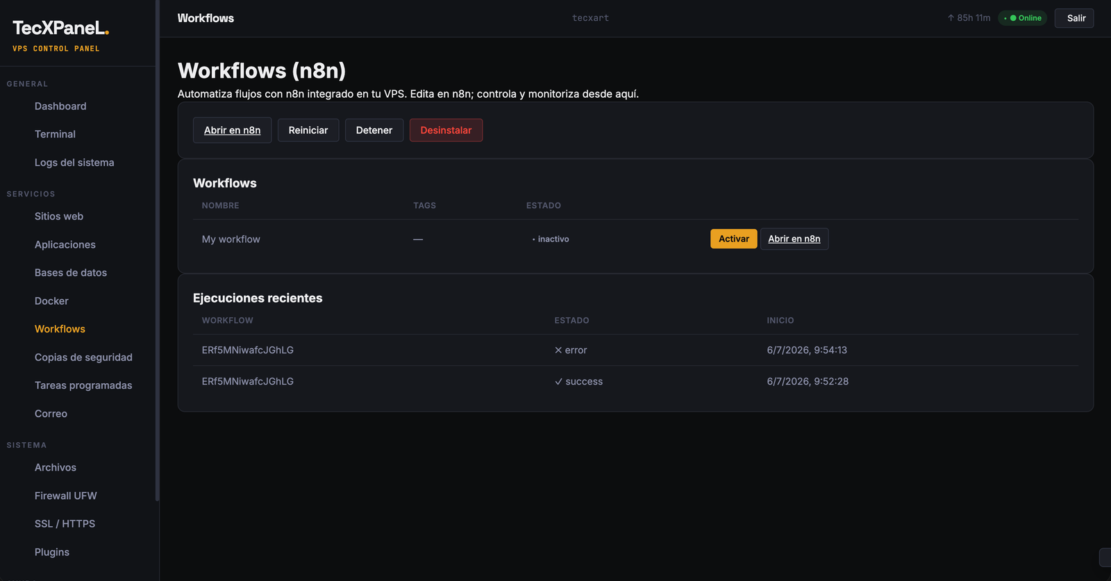Click the Ejecuciones recientes heading
Image resolution: width=1111 pixels, height=581 pixels.
[258, 298]
